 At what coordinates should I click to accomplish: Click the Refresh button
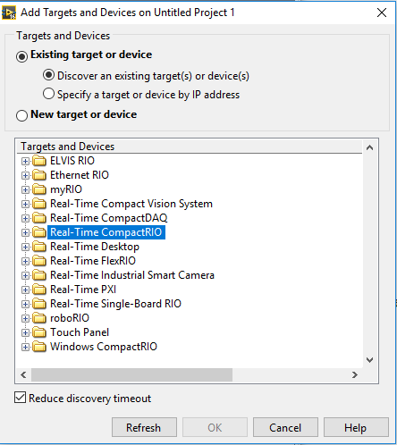144,427
